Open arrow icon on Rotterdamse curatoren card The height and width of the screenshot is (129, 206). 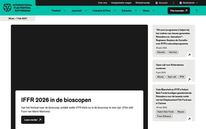pyautogui.click(x=189, y=79)
